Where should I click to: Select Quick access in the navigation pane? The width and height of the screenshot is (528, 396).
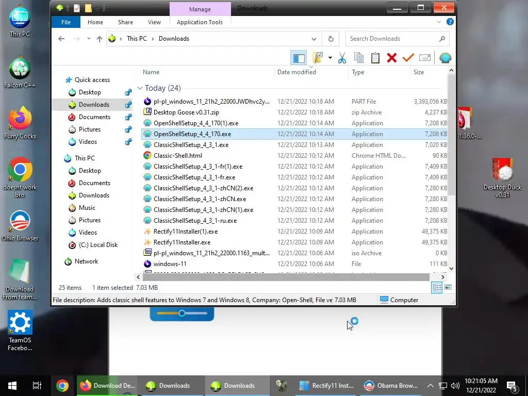(x=92, y=80)
